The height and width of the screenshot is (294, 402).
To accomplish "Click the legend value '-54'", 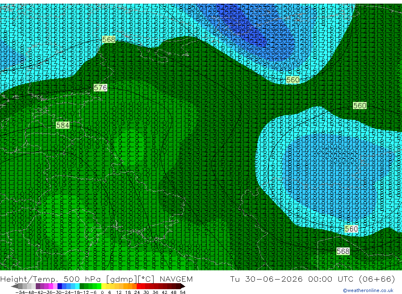I will (20, 292).
